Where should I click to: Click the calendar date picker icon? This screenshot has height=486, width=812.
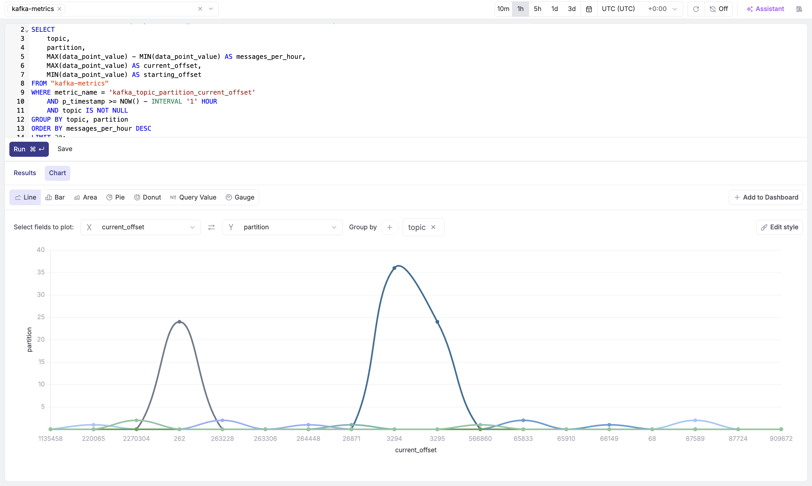point(589,9)
